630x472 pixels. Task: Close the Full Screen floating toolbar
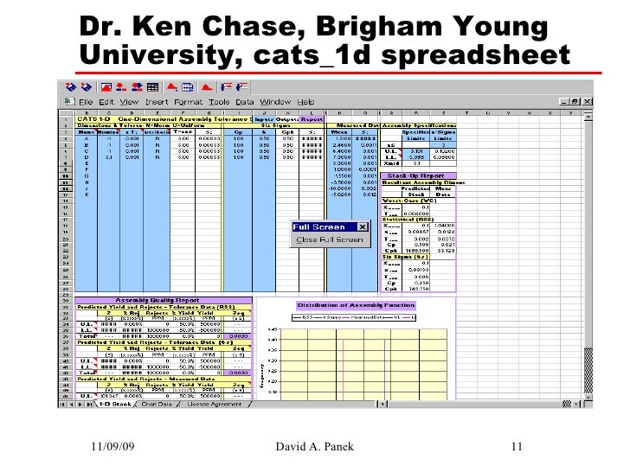pos(363,226)
